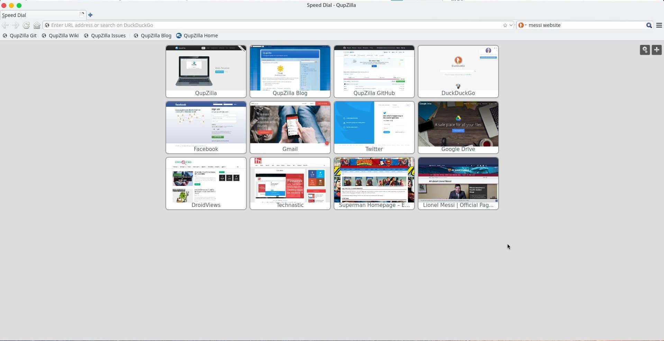Open the QupZilla Git bookmark
Screen dimensions: 664x341
(20, 36)
